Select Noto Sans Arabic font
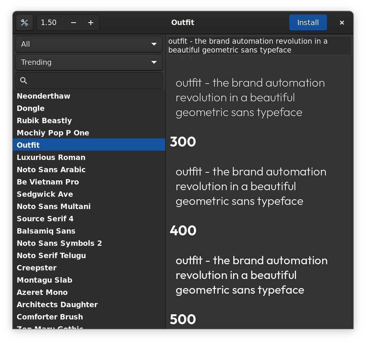The image size is (366, 343). (x=89, y=170)
